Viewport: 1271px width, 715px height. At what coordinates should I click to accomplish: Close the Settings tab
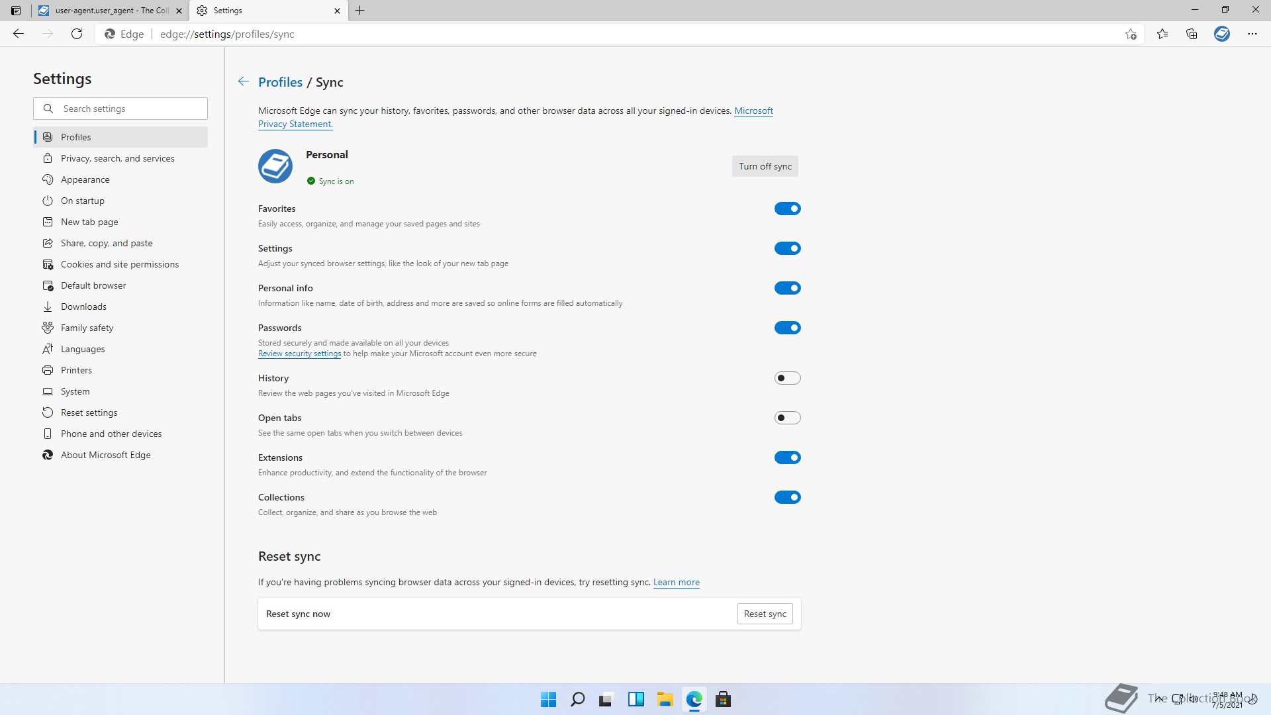pos(337,11)
